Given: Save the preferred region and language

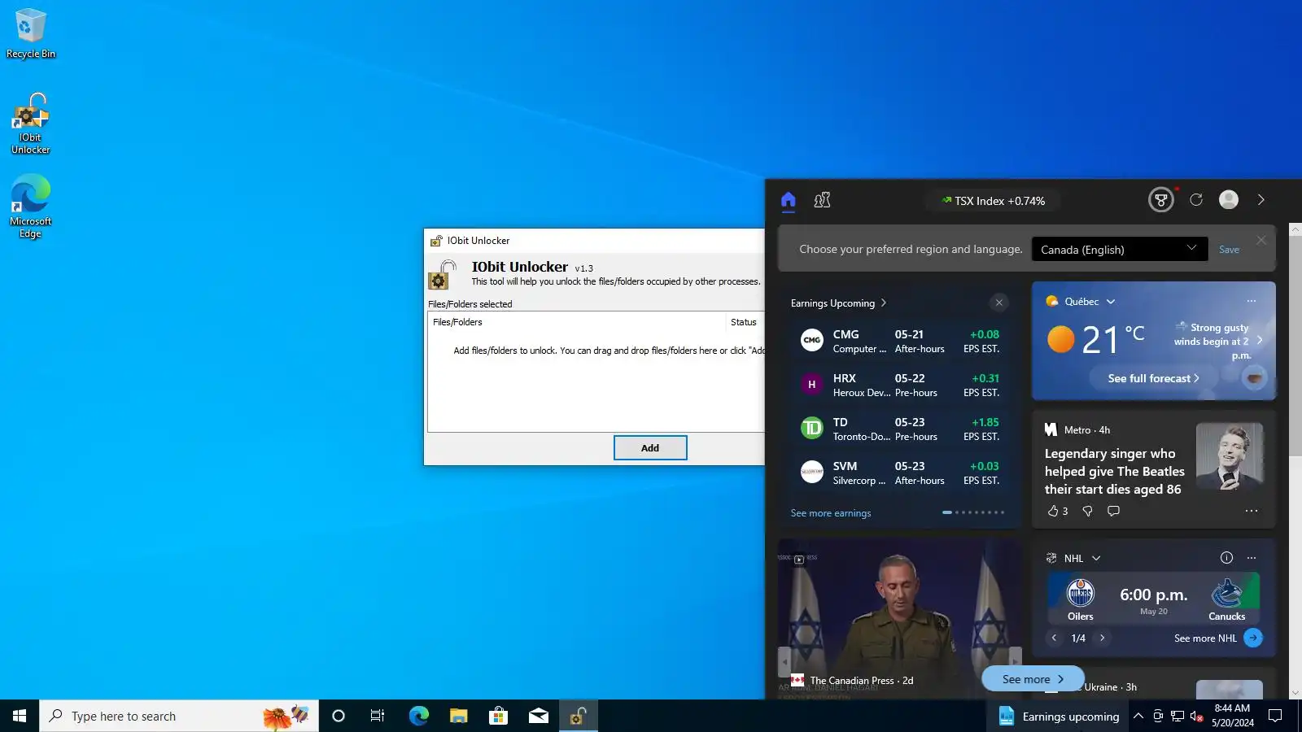Looking at the screenshot, I should tap(1229, 250).
